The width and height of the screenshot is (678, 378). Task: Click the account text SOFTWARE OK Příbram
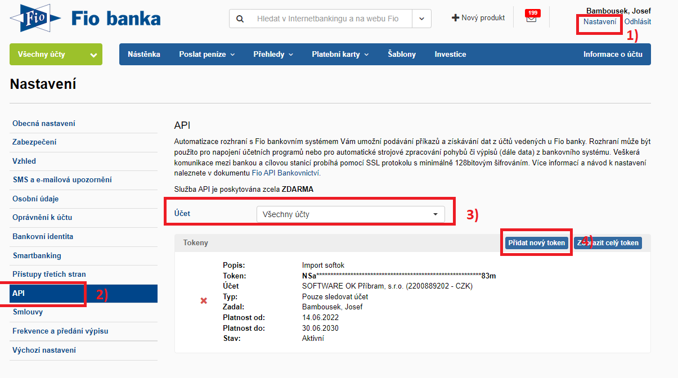click(387, 286)
